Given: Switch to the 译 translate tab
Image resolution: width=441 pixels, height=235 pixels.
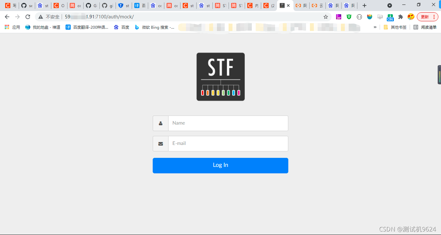Looking at the screenshot, I should pos(140,5).
